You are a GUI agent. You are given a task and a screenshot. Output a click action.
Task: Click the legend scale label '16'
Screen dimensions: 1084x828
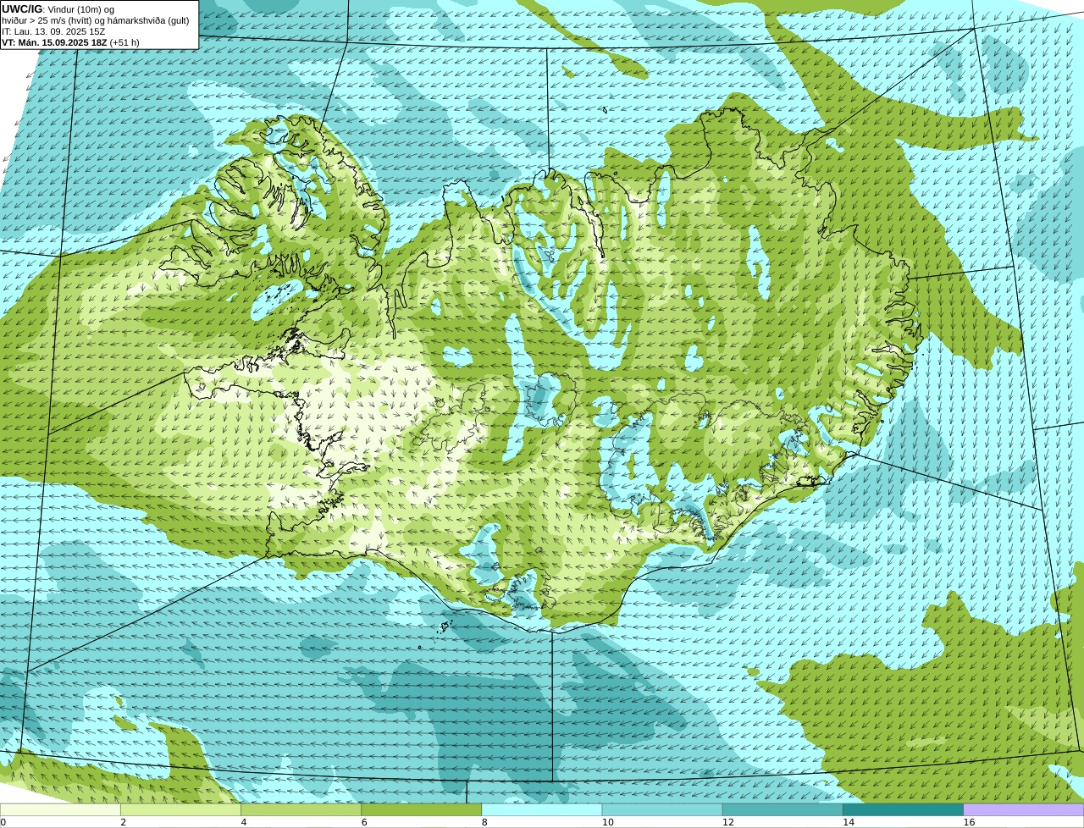(969, 822)
